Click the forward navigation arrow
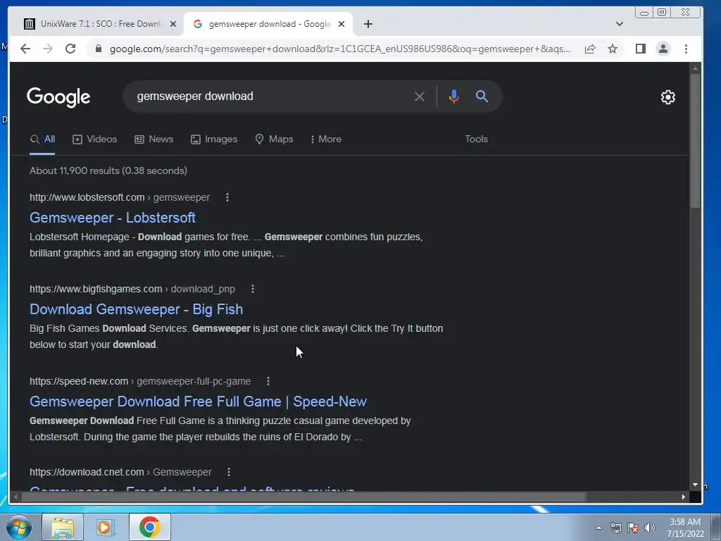This screenshot has height=541, width=721. point(48,49)
